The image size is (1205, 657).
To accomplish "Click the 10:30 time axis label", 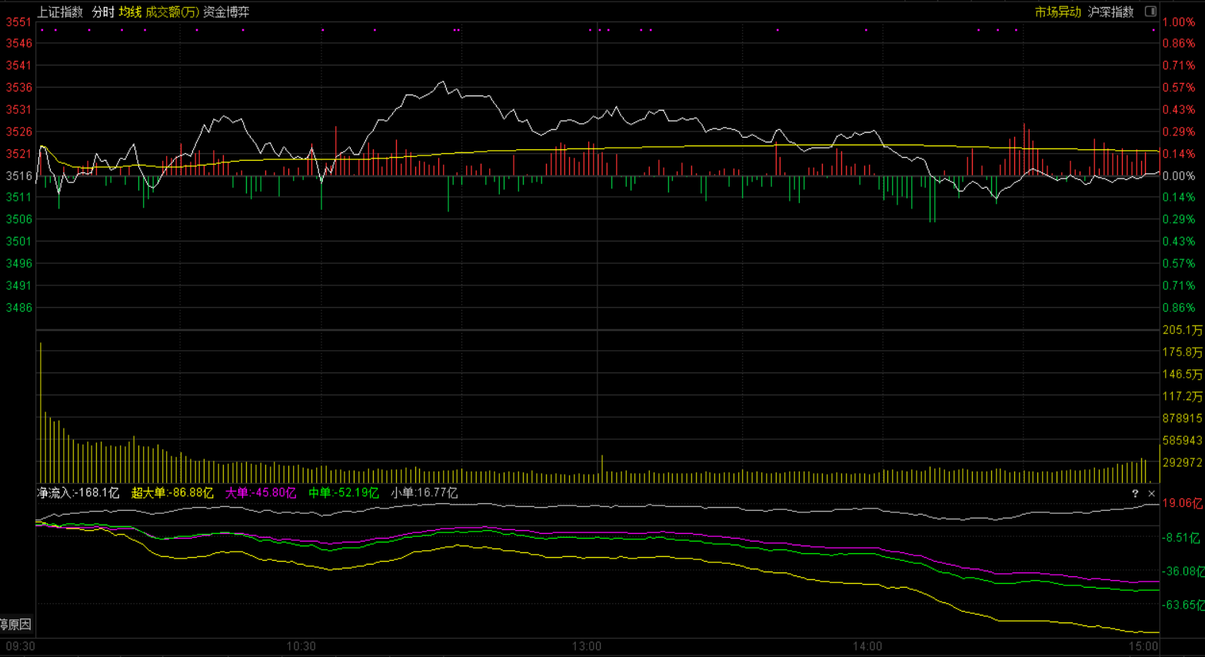I will (x=301, y=646).
